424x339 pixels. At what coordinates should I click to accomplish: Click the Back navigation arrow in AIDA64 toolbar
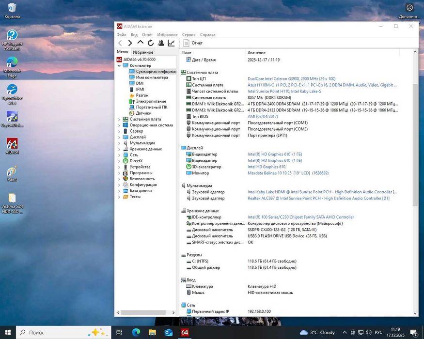tap(120, 43)
